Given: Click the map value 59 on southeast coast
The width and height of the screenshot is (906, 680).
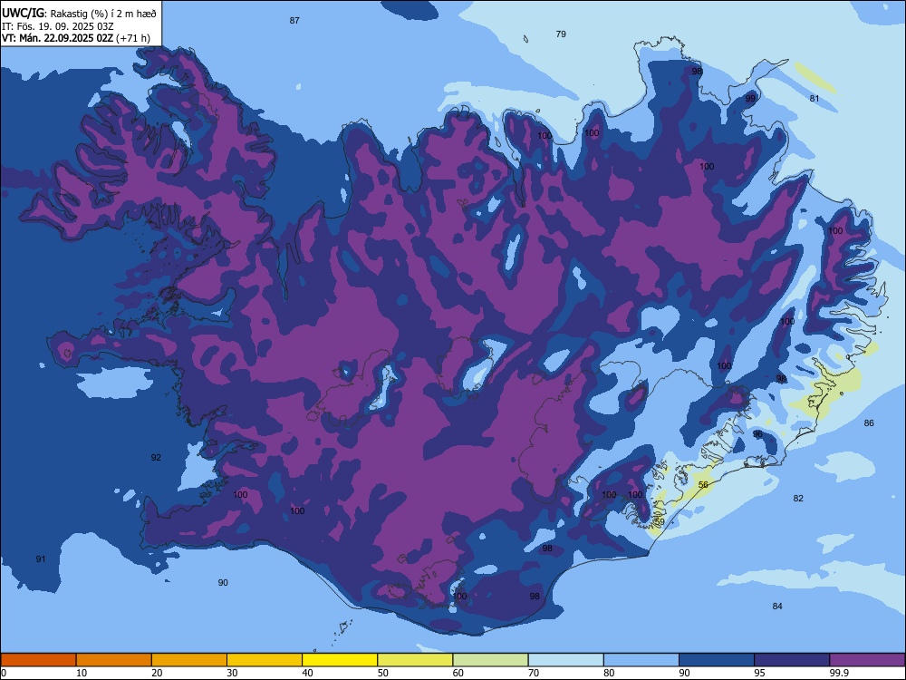Looking at the screenshot, I should tap(660, 521).
